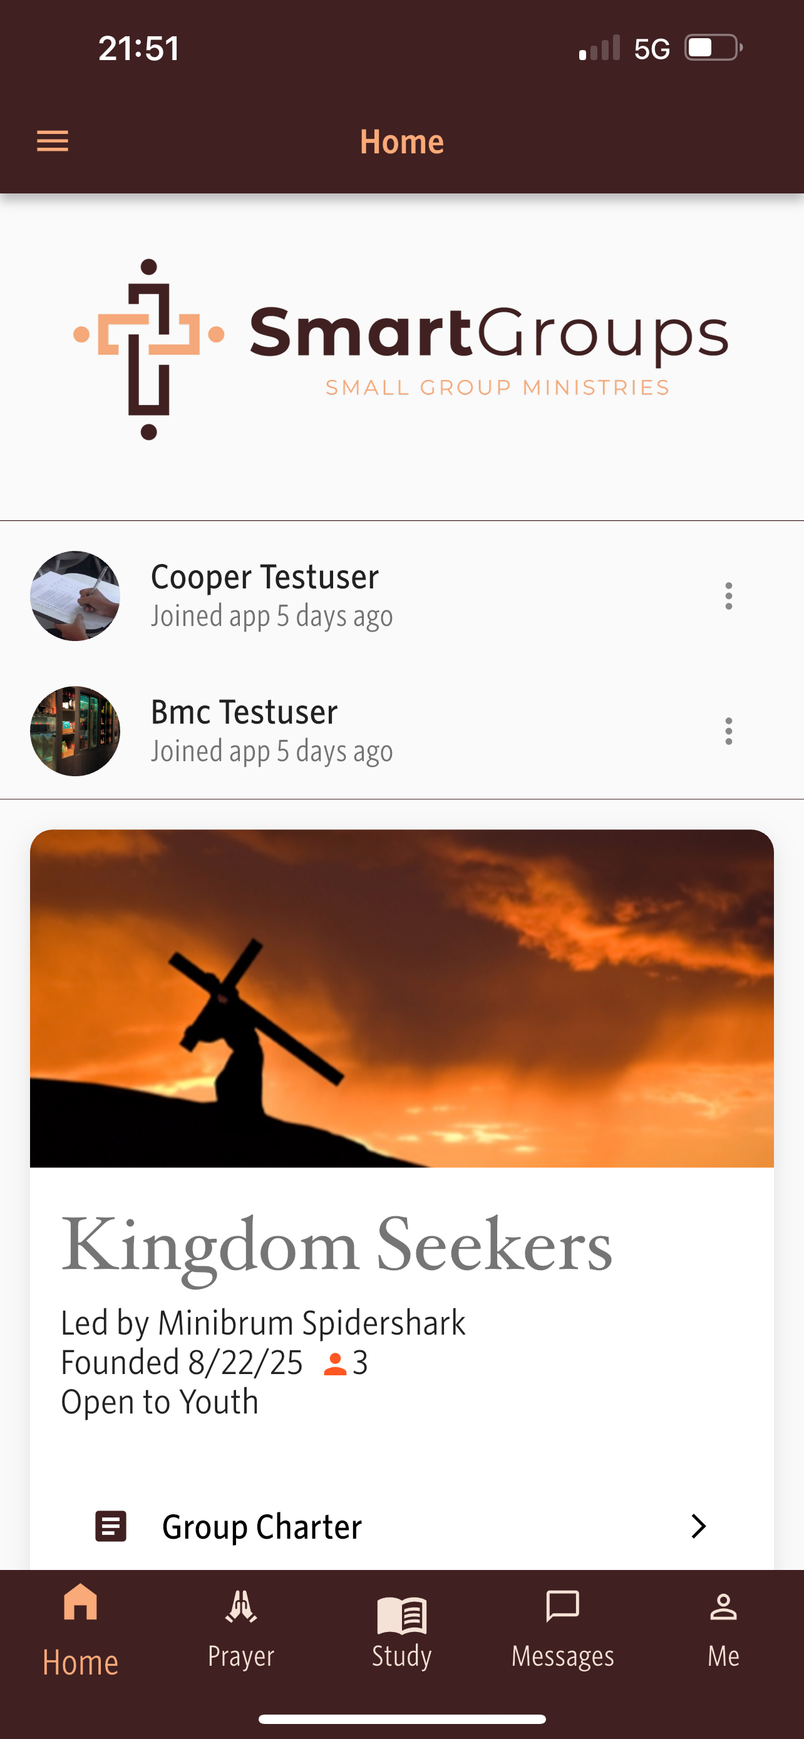
Task: Switch to the Study tab label
Action: pos(401,1656)
